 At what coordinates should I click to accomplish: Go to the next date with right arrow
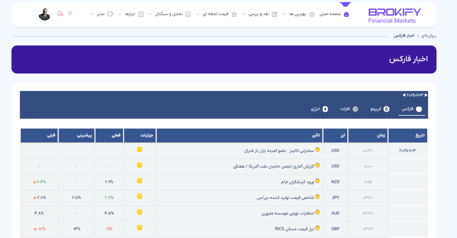click(x=426, y=95)
